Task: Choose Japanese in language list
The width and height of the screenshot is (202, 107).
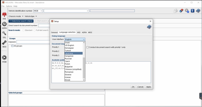Action: [73, 53]
